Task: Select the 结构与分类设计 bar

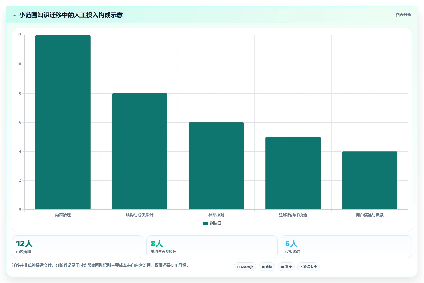Action: [139, 151]
